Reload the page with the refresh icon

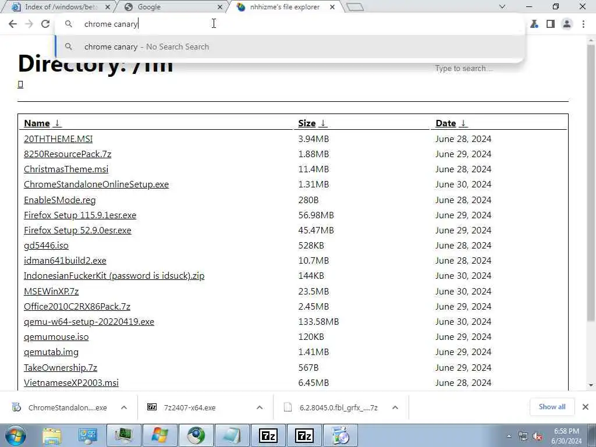[x=45, y=24]
